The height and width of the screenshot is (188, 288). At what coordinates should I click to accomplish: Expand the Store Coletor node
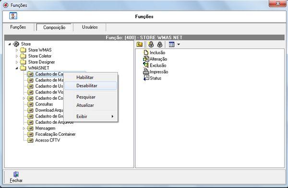click(17, 56)
